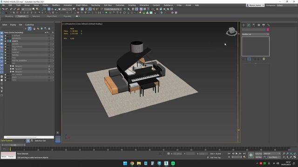Click the time slider handle on the timeline
The width and height of the screenshot is (298, 167).
click(x=14, y=145)
